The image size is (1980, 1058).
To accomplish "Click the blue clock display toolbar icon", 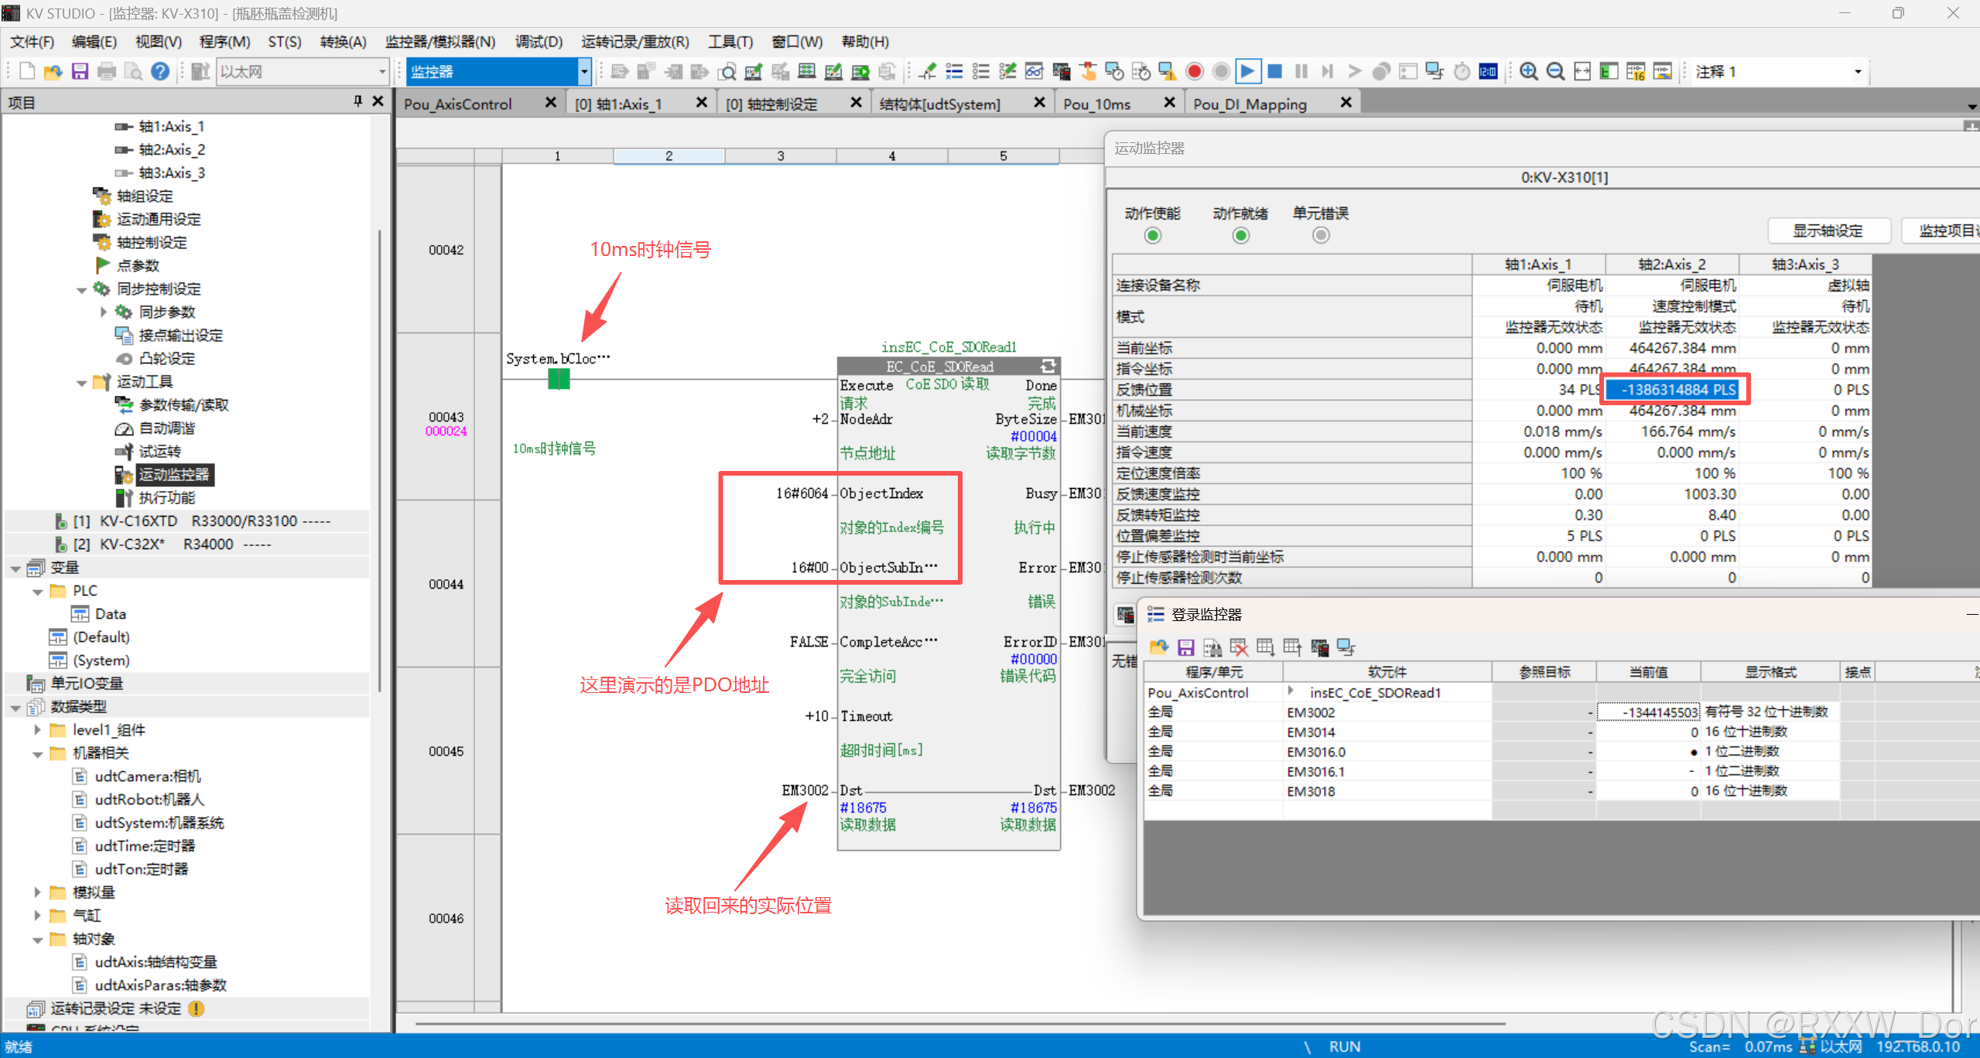I will coord(1488,72).
